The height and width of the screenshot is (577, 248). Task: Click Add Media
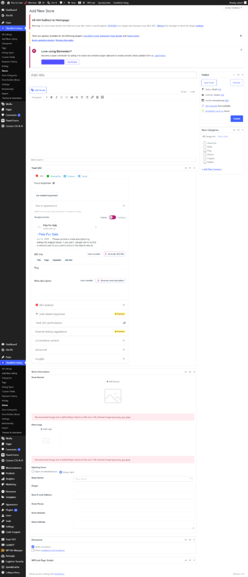point(38,90)
